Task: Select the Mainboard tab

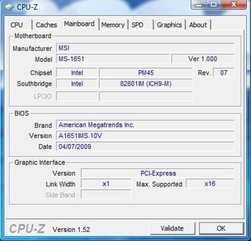Action: pyautogui.click(x=79, y=24)
